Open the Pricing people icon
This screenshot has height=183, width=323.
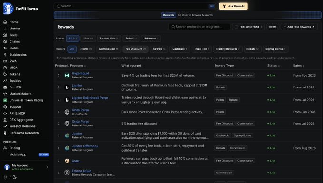tap(5, 148)
